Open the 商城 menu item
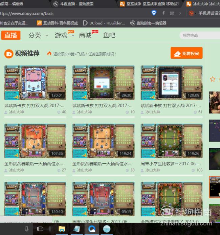Image resolution: width=220 pixels, height=235 pixels. tap(85, 35)
